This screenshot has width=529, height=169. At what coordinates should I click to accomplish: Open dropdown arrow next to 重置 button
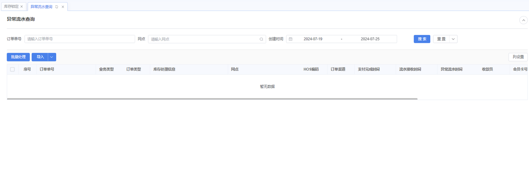point(453,39)
